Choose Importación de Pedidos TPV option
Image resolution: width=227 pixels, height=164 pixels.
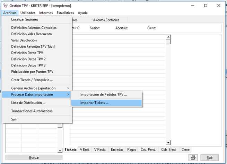click(x=104, y=94)
